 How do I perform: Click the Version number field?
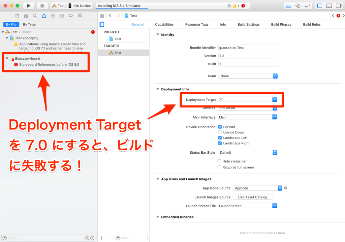pos(248,56)
